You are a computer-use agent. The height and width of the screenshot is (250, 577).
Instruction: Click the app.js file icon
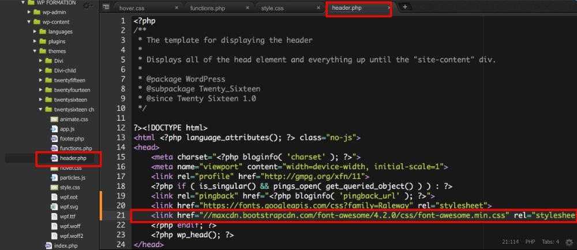point(54,129)
